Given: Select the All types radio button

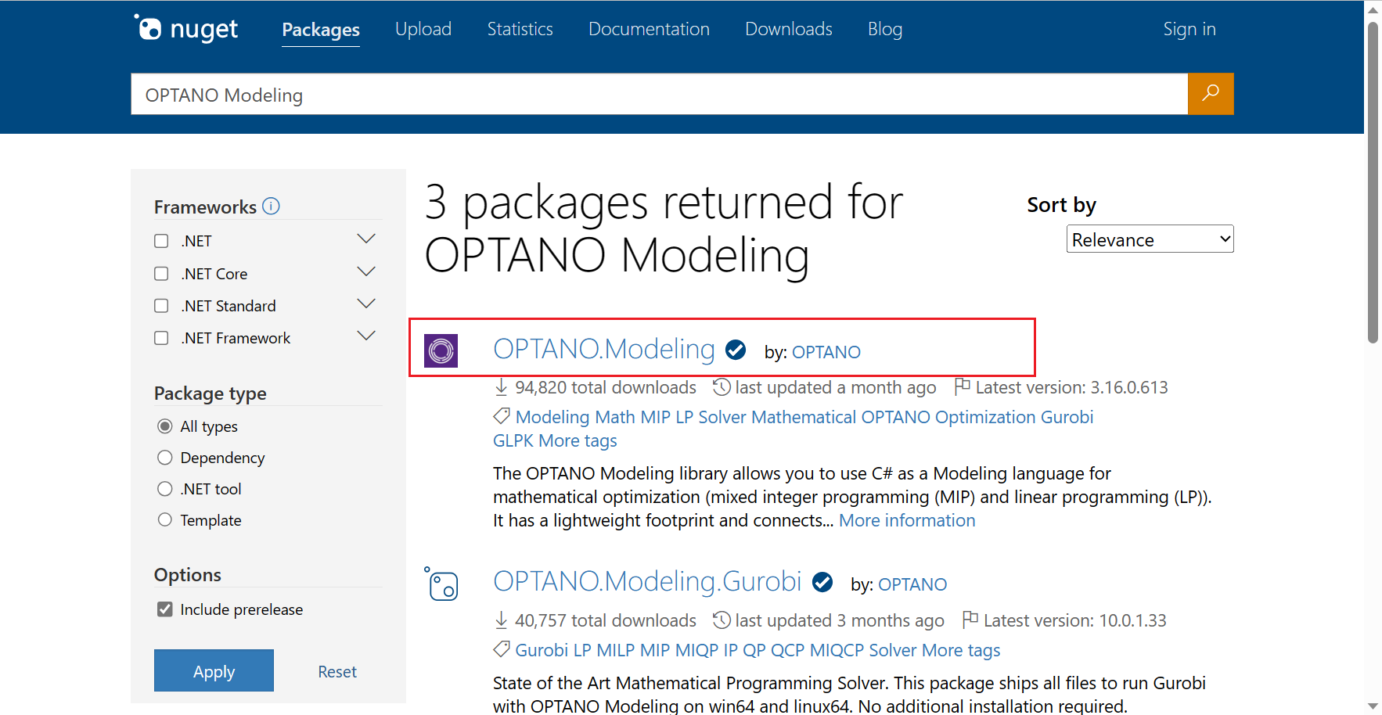Looking at the screenshot, I should pos(164,426).
